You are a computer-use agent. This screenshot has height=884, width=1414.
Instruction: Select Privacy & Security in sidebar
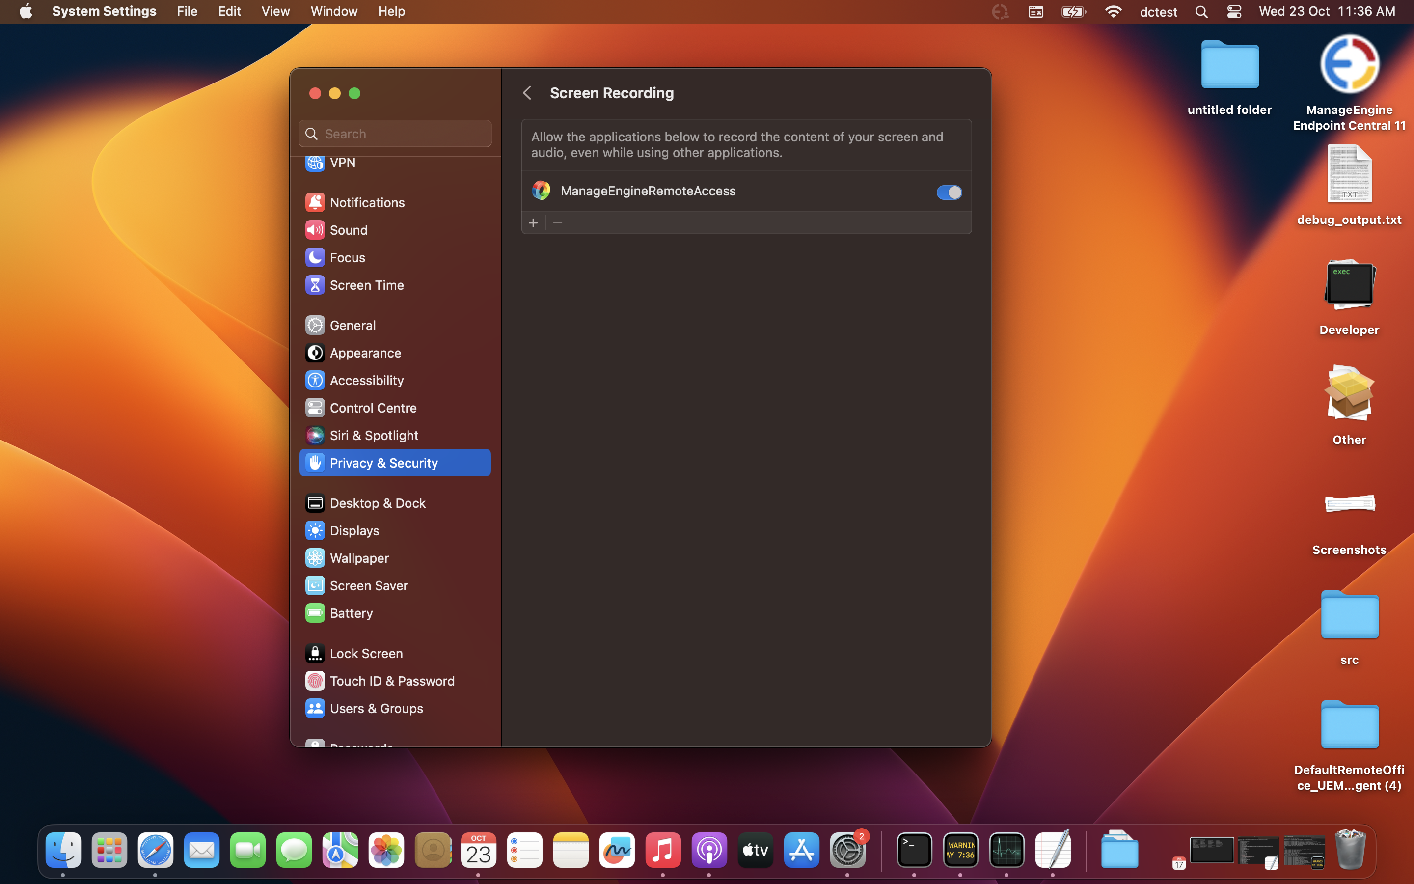[x=384, y=463]
